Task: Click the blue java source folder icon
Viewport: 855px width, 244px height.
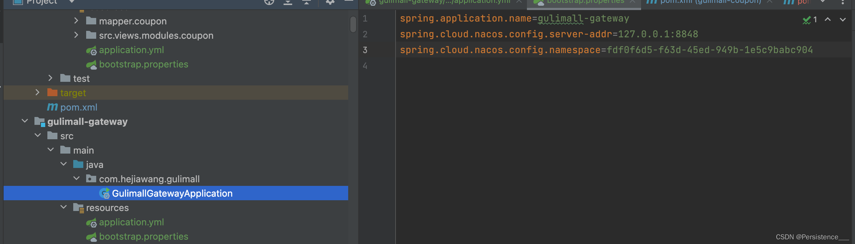Action: (x=78, y=164)
